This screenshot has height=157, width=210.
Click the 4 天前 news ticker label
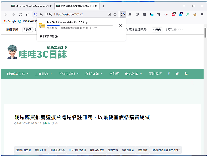coord(157,30)
